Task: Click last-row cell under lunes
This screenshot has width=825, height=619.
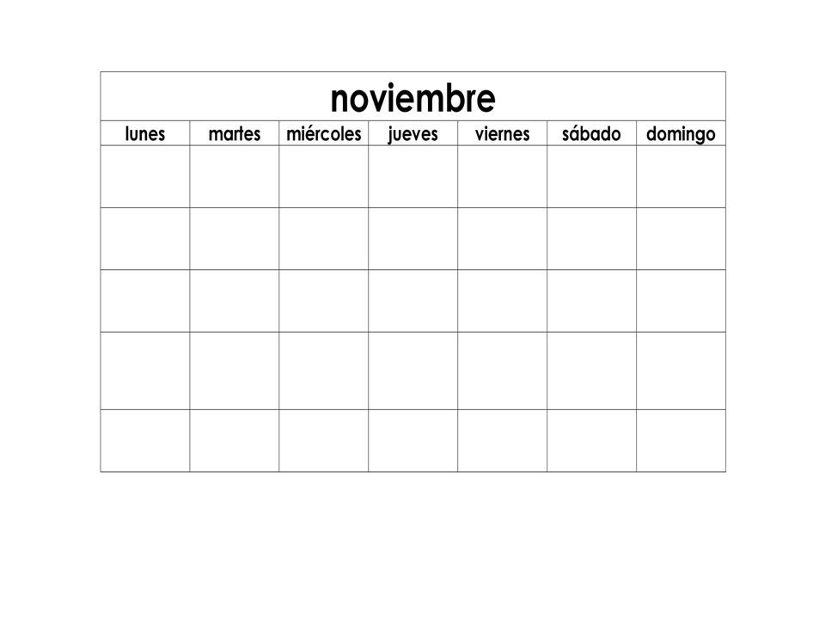Action: tap(145, 440)
